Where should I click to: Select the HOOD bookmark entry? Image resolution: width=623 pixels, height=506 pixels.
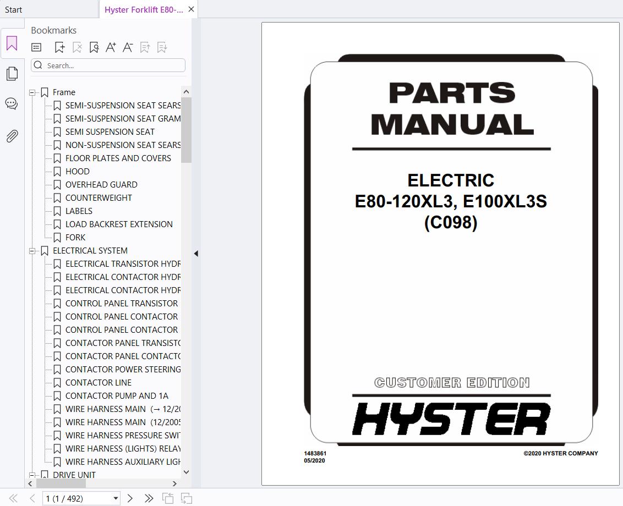click(78, 171)
